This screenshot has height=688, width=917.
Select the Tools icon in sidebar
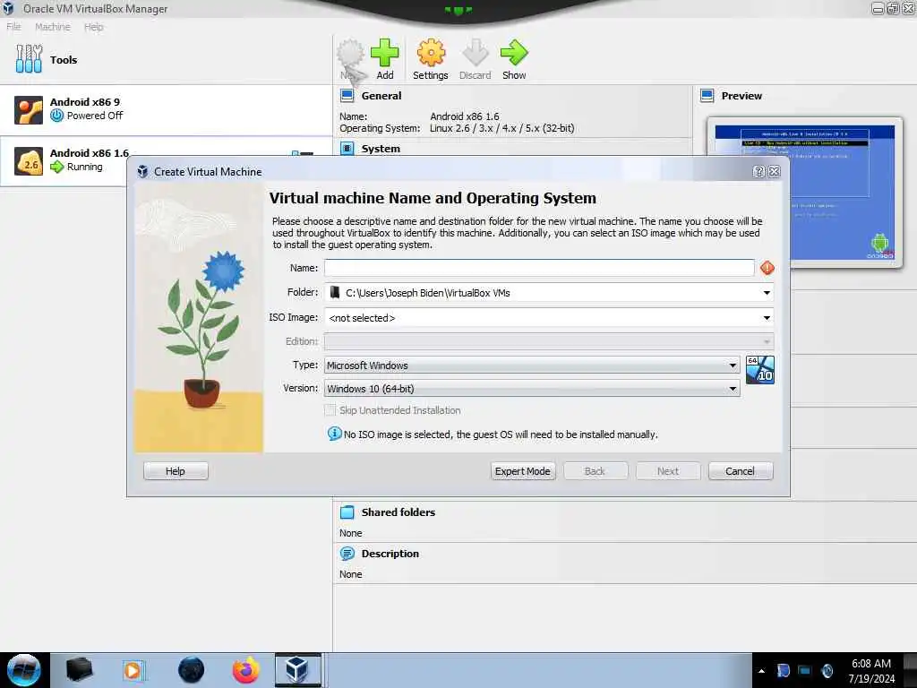pyautogui.click(x=29, y=59)
